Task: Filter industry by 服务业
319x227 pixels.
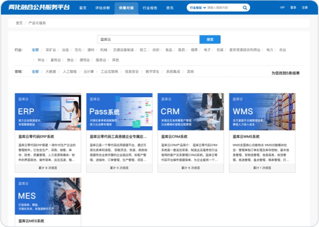Action: 101,60
